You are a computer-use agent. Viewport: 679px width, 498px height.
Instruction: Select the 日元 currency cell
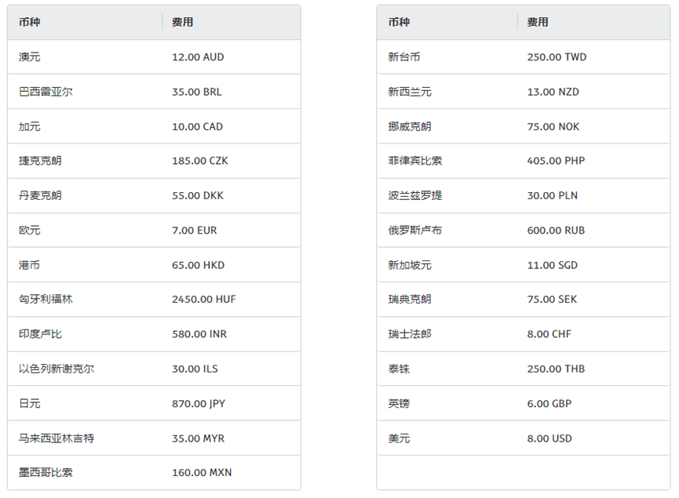tap(30, 403)
